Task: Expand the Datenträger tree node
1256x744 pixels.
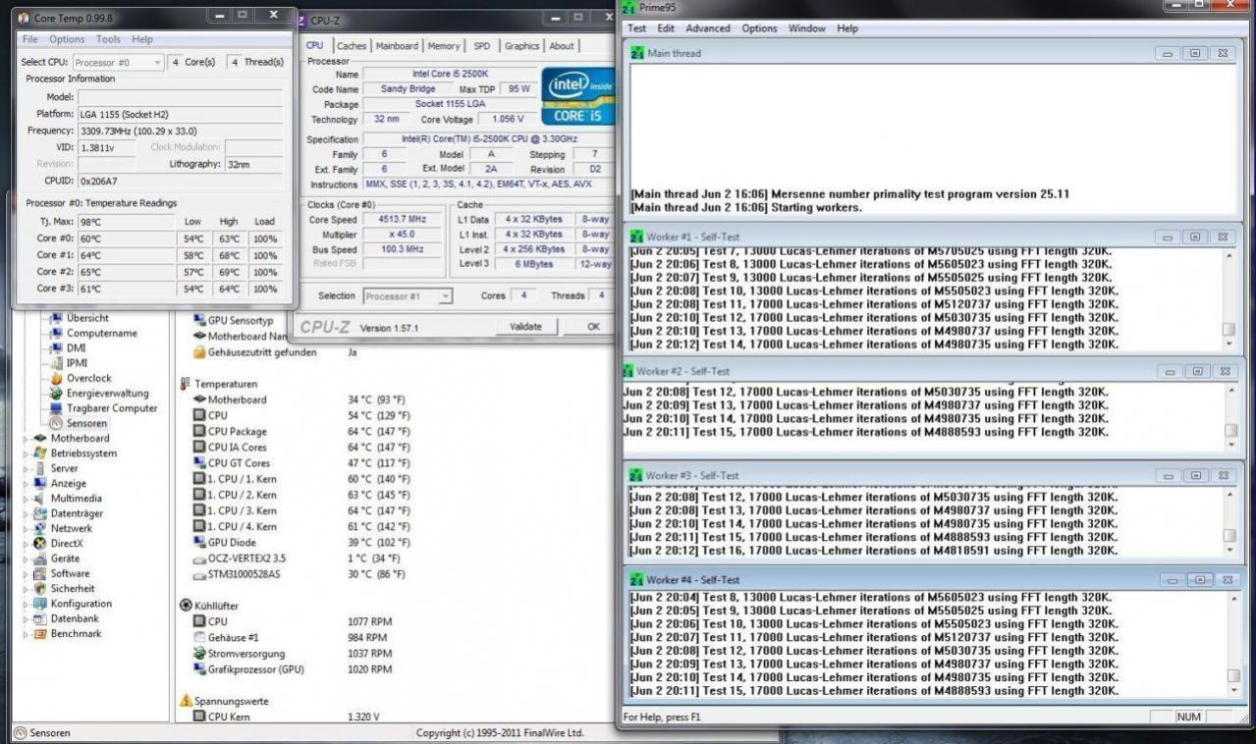Action: point(27,513)
